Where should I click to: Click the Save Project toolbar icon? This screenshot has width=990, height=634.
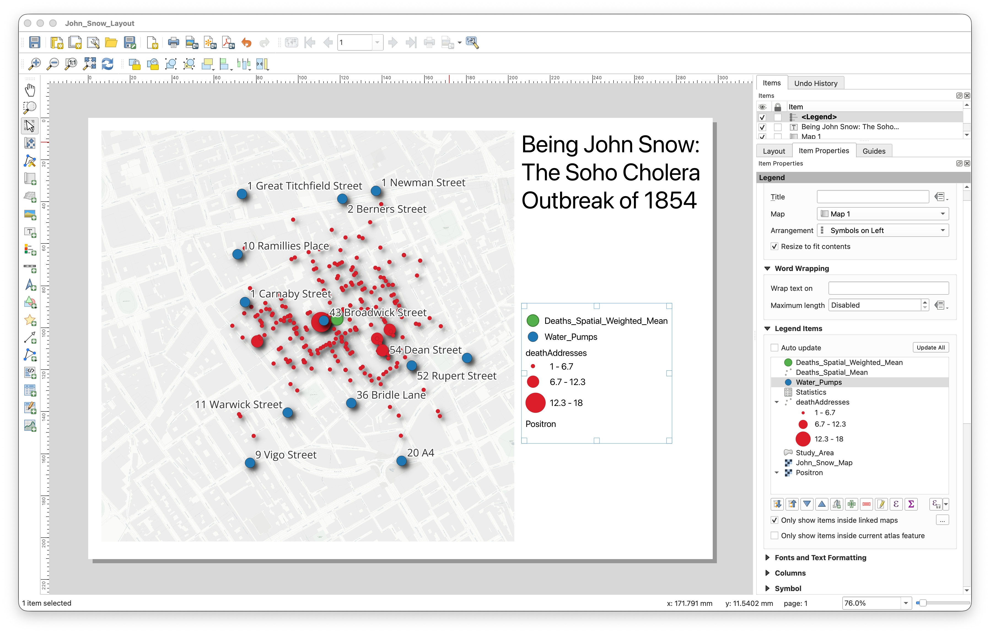(x=35, y=42)
